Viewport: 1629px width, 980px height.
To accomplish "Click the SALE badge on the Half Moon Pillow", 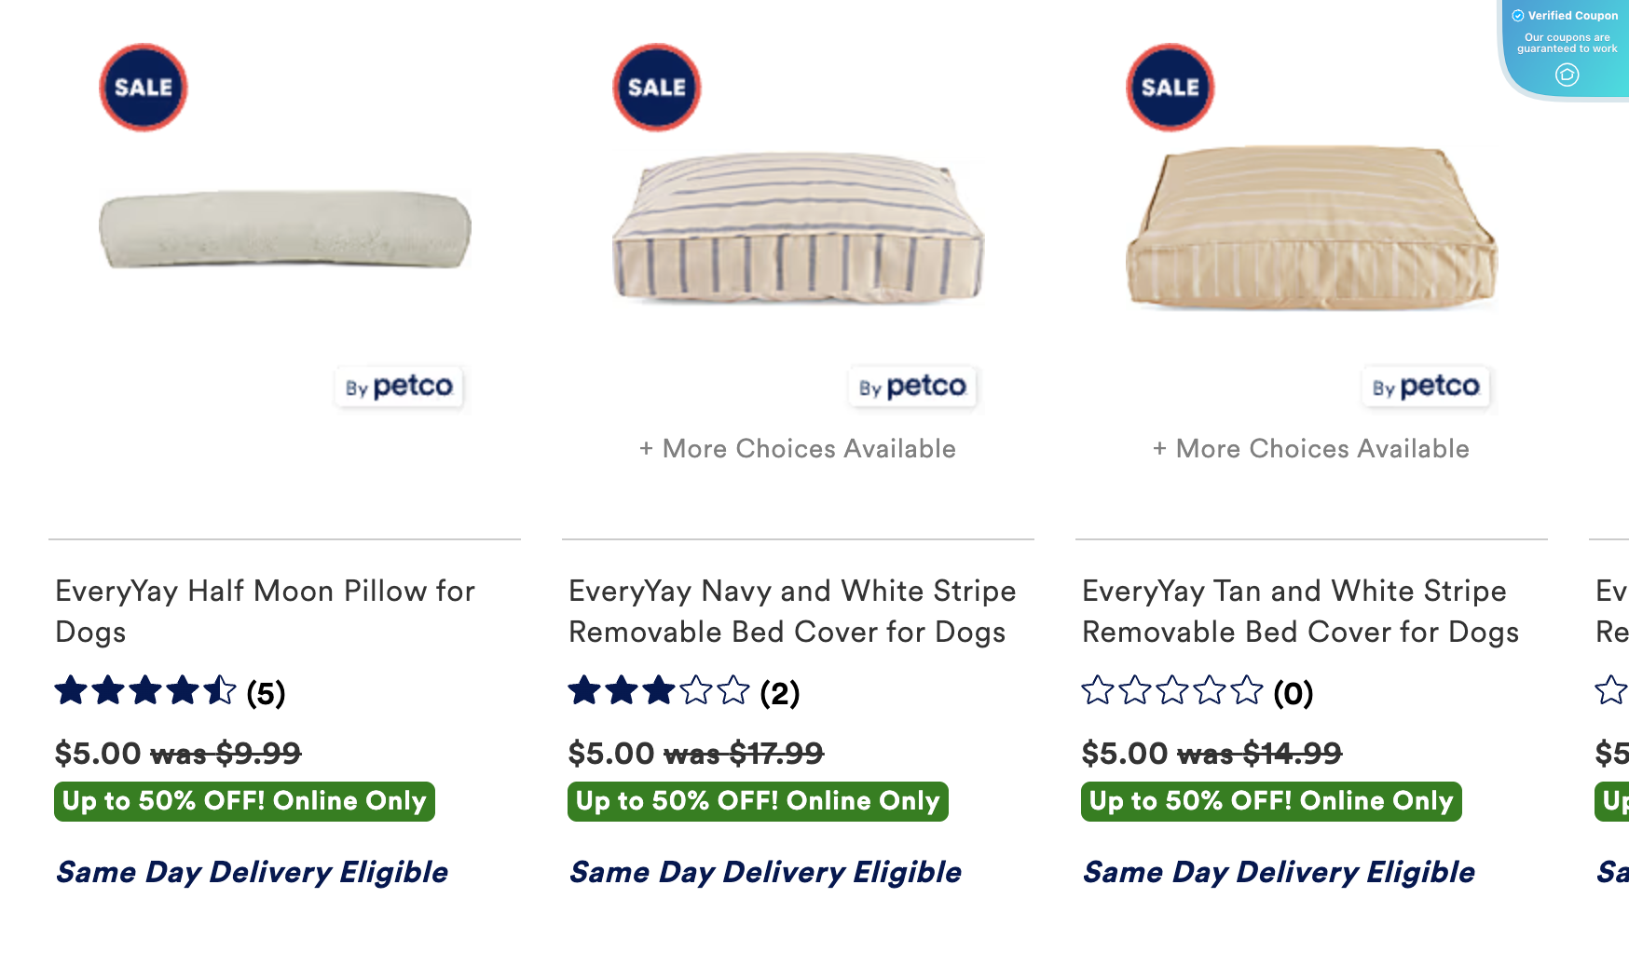I will pos(143,87).
